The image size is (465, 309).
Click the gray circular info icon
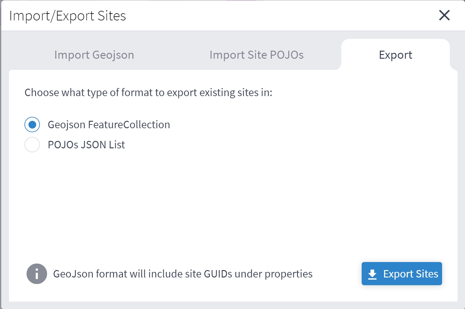(x=37, y=274)
